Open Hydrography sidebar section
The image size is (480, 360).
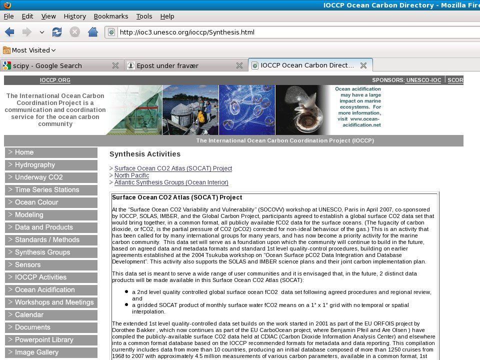point(51,165)
